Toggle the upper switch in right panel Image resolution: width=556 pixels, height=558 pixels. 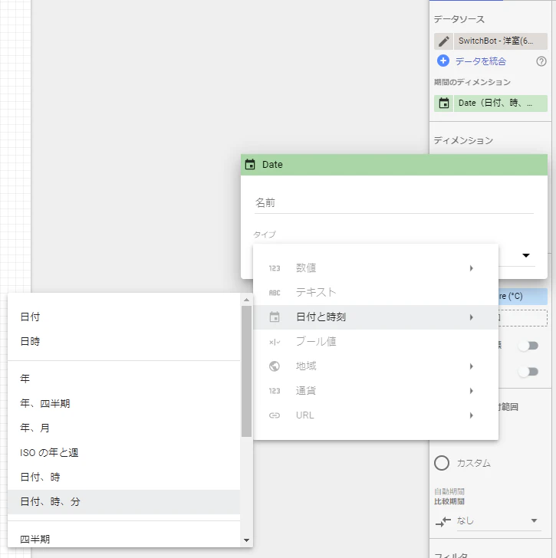[x=528, y=346]
